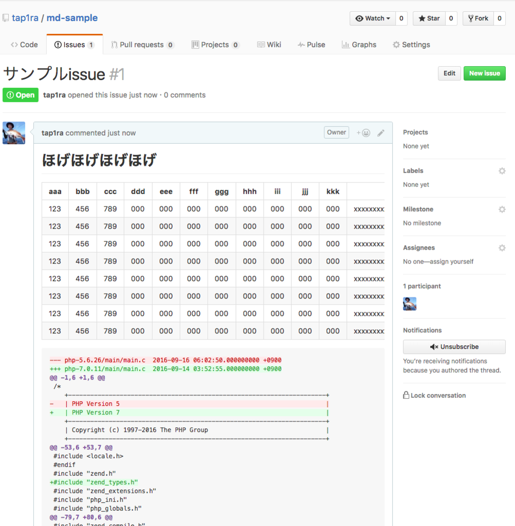Viewport: 515px width, 526px height.
Task: Unsubscribe from issue notifications
Action: point(454,347)
